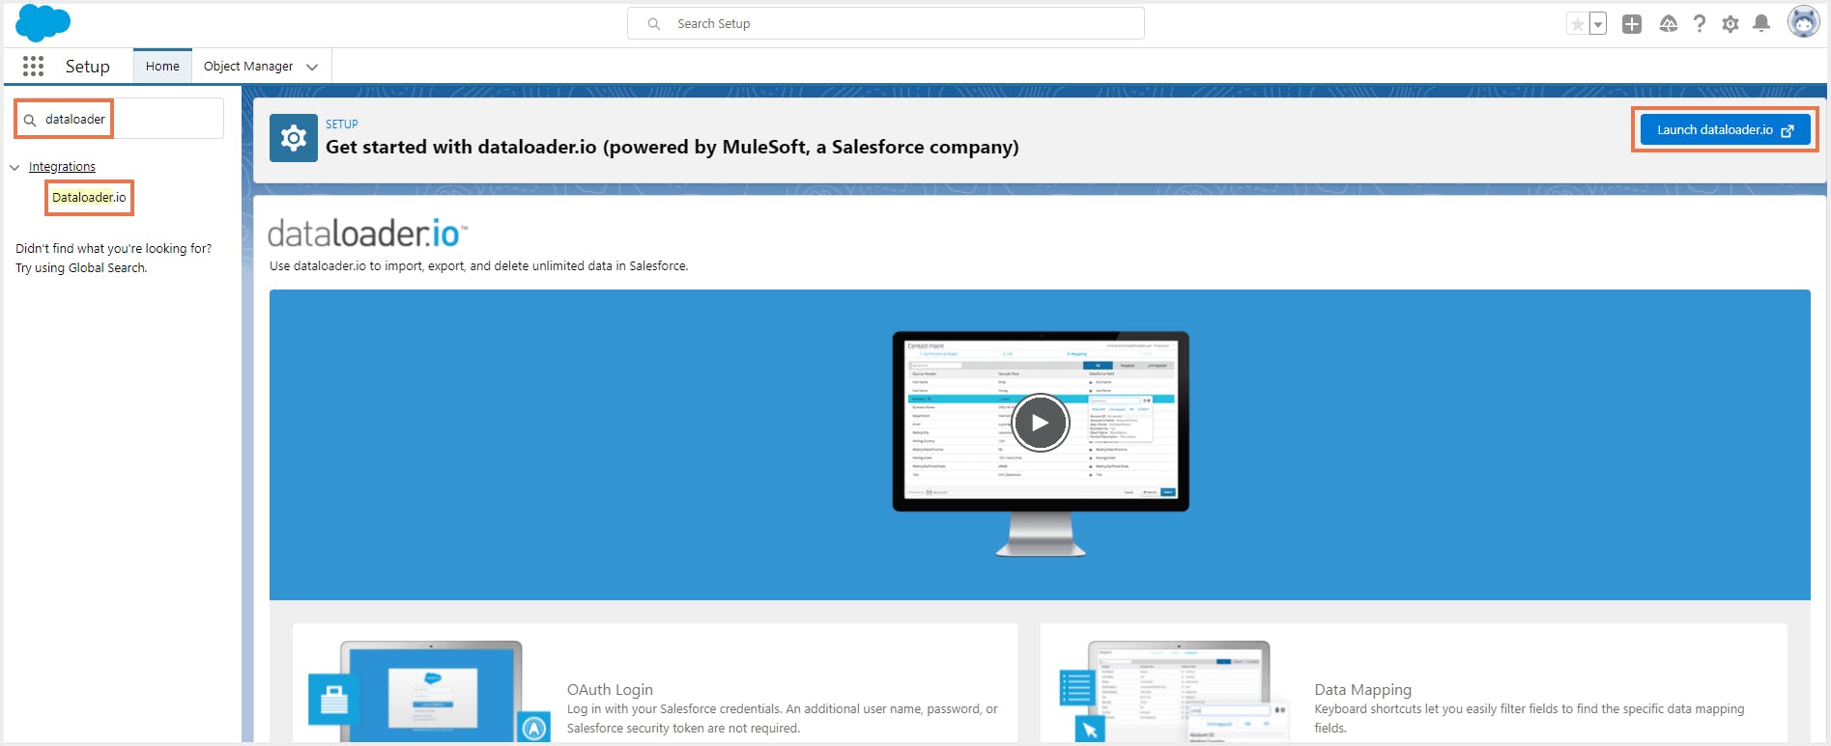Open the App Launcher grid icon
This screenshot has height=746, width=1831.
tap(34, 66)
